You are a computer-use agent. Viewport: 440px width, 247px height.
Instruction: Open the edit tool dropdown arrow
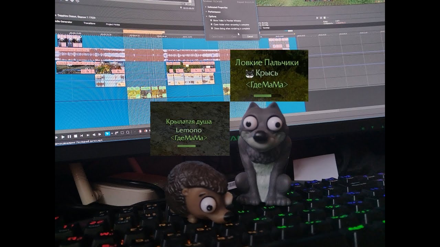[112, 133]
